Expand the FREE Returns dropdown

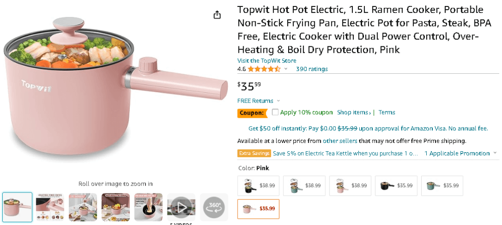278,101
